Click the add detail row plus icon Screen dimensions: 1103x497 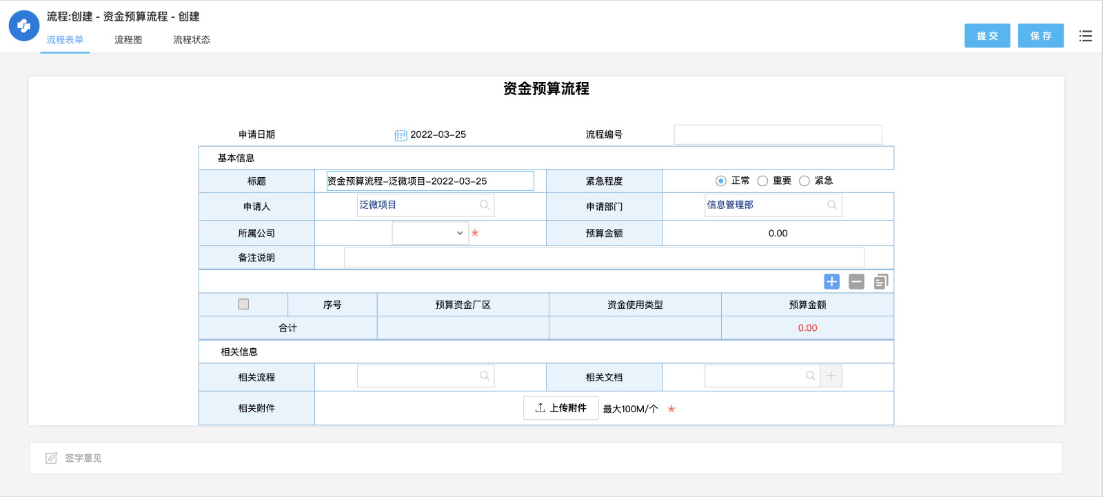832,281
